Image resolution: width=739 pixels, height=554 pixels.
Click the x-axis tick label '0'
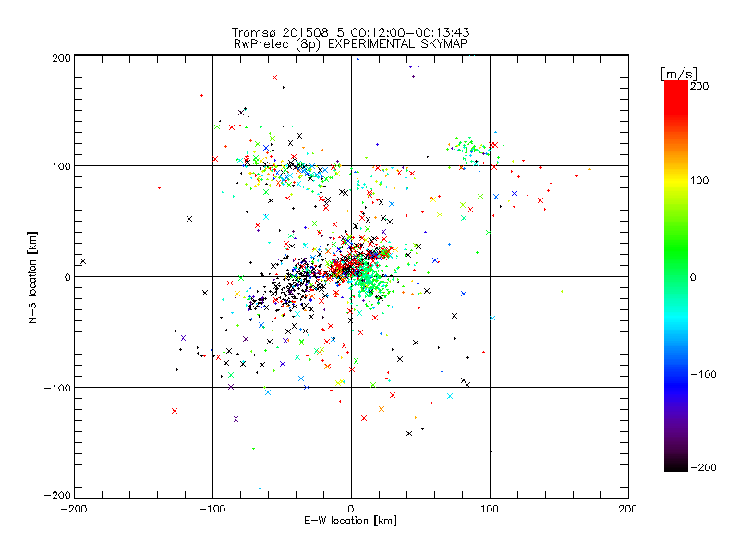point(351,509)
